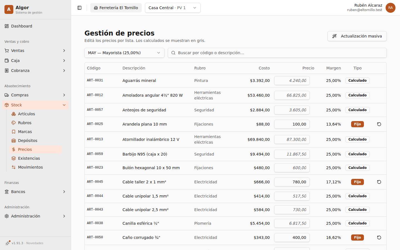
Task: Click the Movimientos arrows icon
Action: (x=14, y=167)
